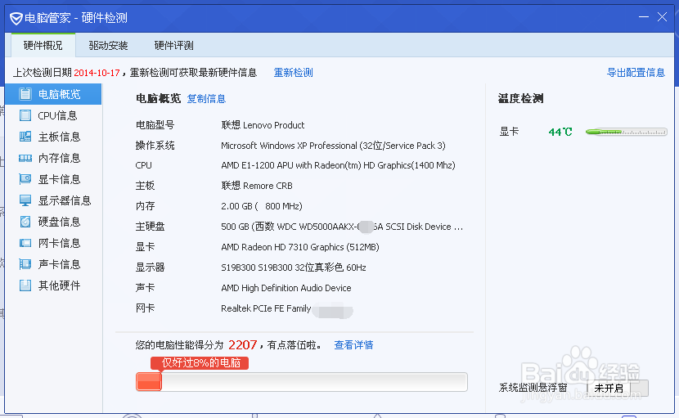Switch to the 硬件评测 tab

coord(173,46)
